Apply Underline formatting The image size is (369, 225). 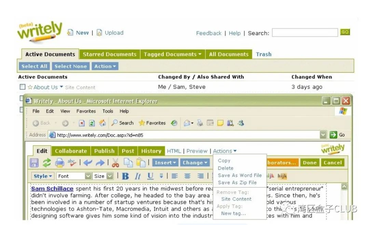tap(150, 176)
